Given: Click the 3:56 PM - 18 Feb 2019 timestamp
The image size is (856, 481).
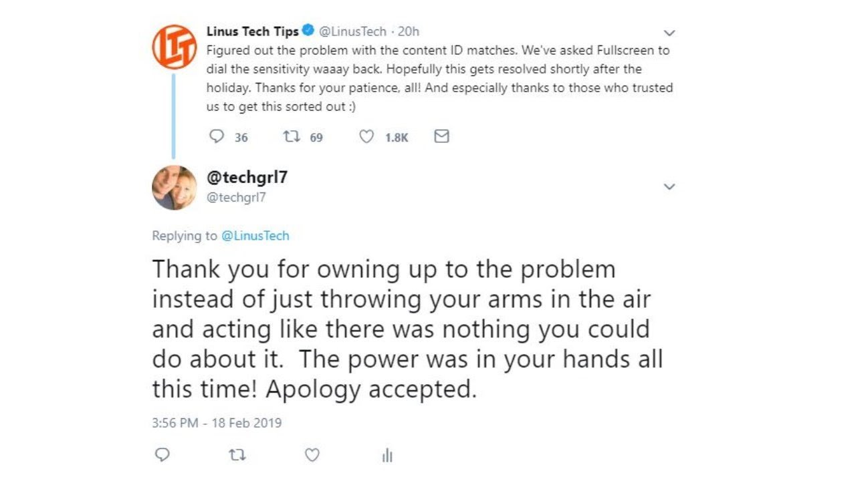Looking at the screenshot, I should 217,423.
